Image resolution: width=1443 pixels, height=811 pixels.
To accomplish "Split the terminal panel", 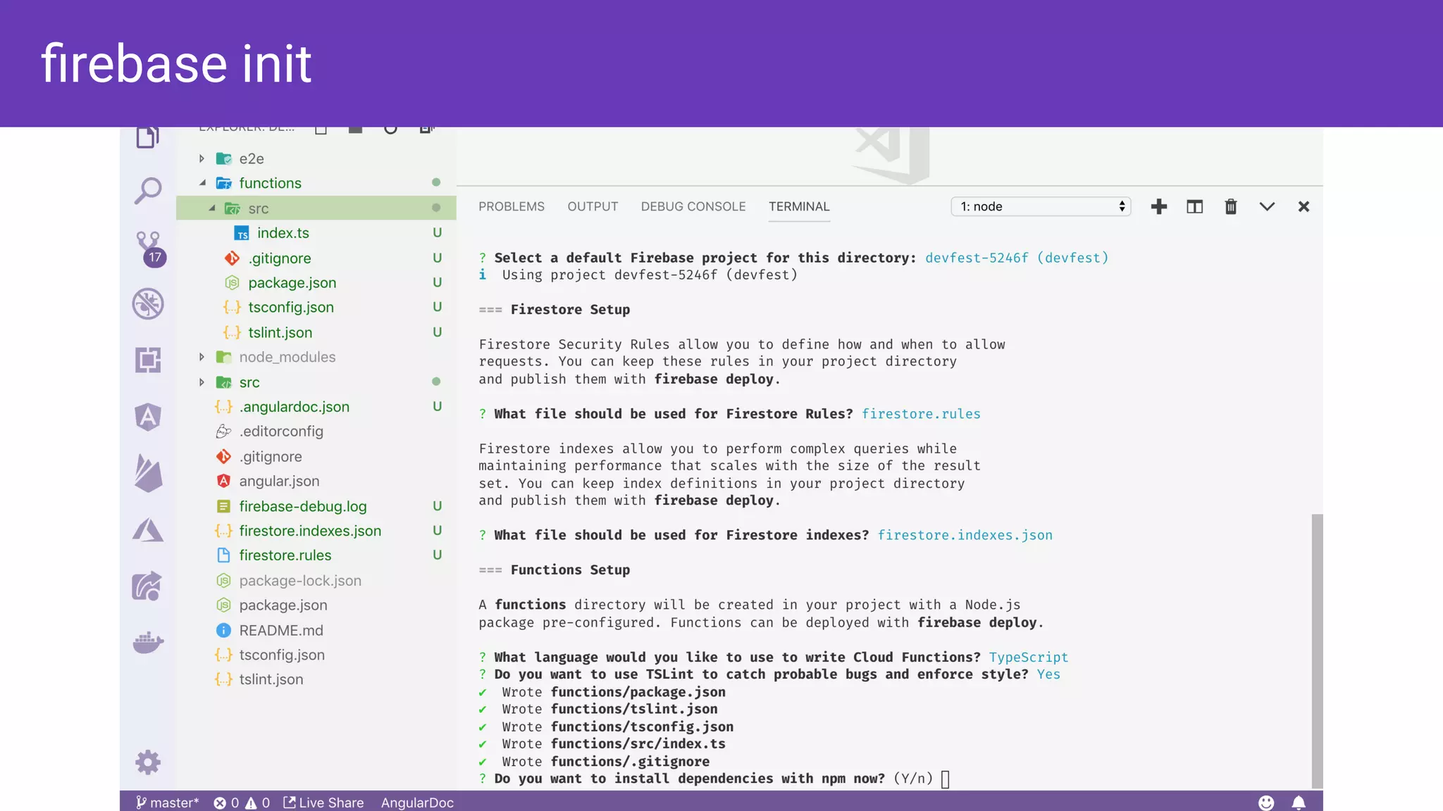I will [x=1194, y=206].
